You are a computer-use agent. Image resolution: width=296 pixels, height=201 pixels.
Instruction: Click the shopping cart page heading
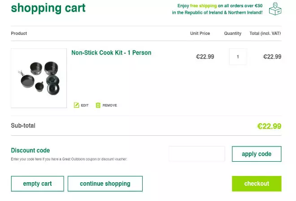(48, 8)
